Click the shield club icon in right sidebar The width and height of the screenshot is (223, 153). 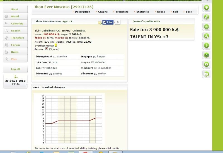(x=207, y=8)
